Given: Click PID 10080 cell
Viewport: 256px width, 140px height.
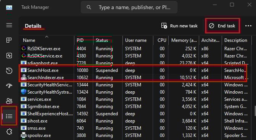Looking at the screenshot, I should coord(82,70).
